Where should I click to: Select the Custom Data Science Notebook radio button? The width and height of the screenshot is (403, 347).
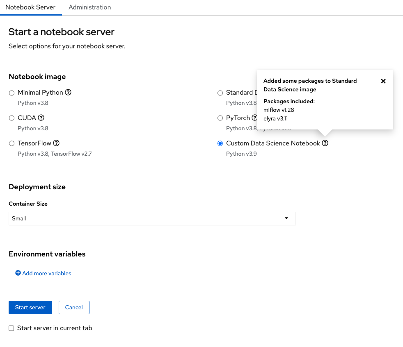click(x=220, y=143)
